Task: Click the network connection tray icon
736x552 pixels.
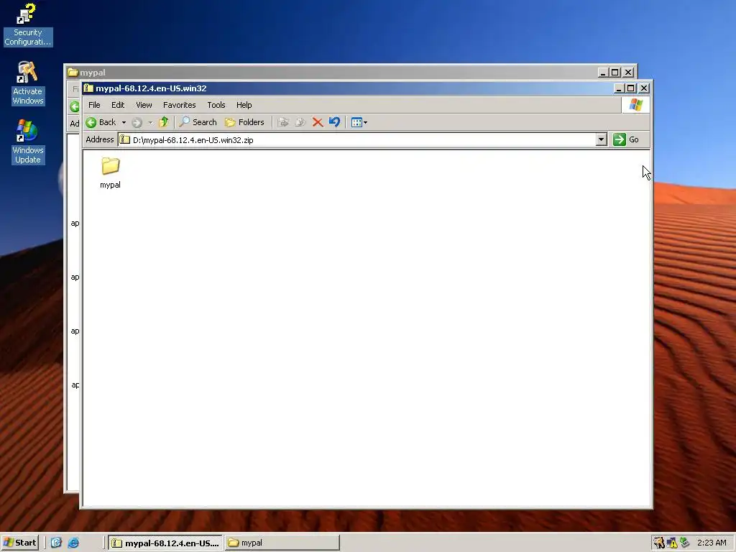Action: click(684, 543)
